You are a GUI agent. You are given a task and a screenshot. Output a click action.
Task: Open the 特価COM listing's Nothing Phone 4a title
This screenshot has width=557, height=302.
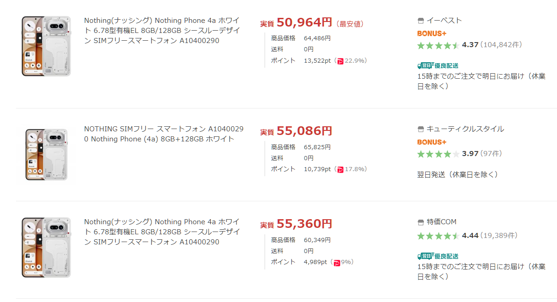[162, 232]
